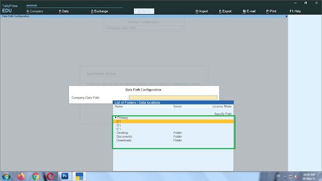Click the License Mode column header
Screen dimensions: 322x181
(x=222, y=107)
